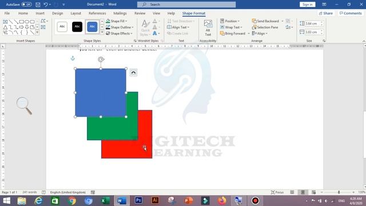Expand the Shape Styles gallery More arrow

point(102,33)
